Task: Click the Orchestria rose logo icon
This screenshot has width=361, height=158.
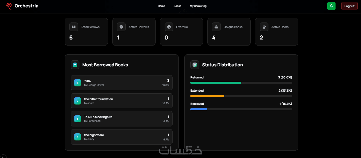Action: click(x=9, y=6)
